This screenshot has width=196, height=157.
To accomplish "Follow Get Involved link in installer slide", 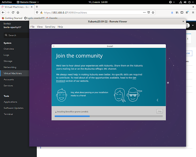I will [134, 78].
